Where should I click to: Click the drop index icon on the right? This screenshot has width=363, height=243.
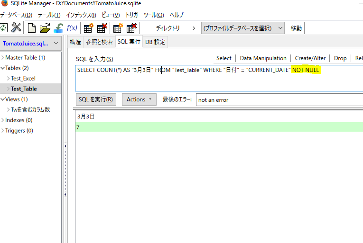point(131,28)
